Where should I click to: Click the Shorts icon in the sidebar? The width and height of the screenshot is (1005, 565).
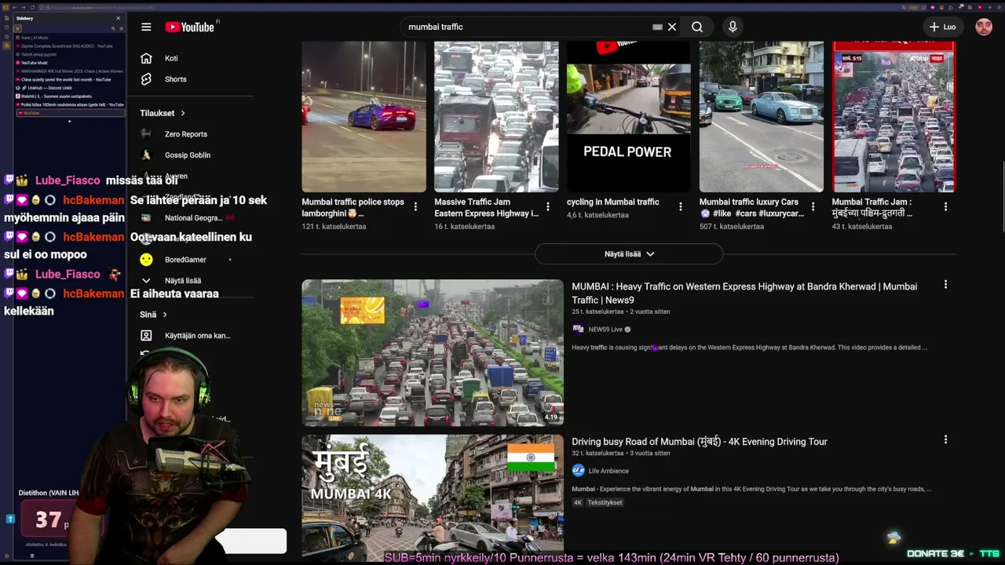146,79
